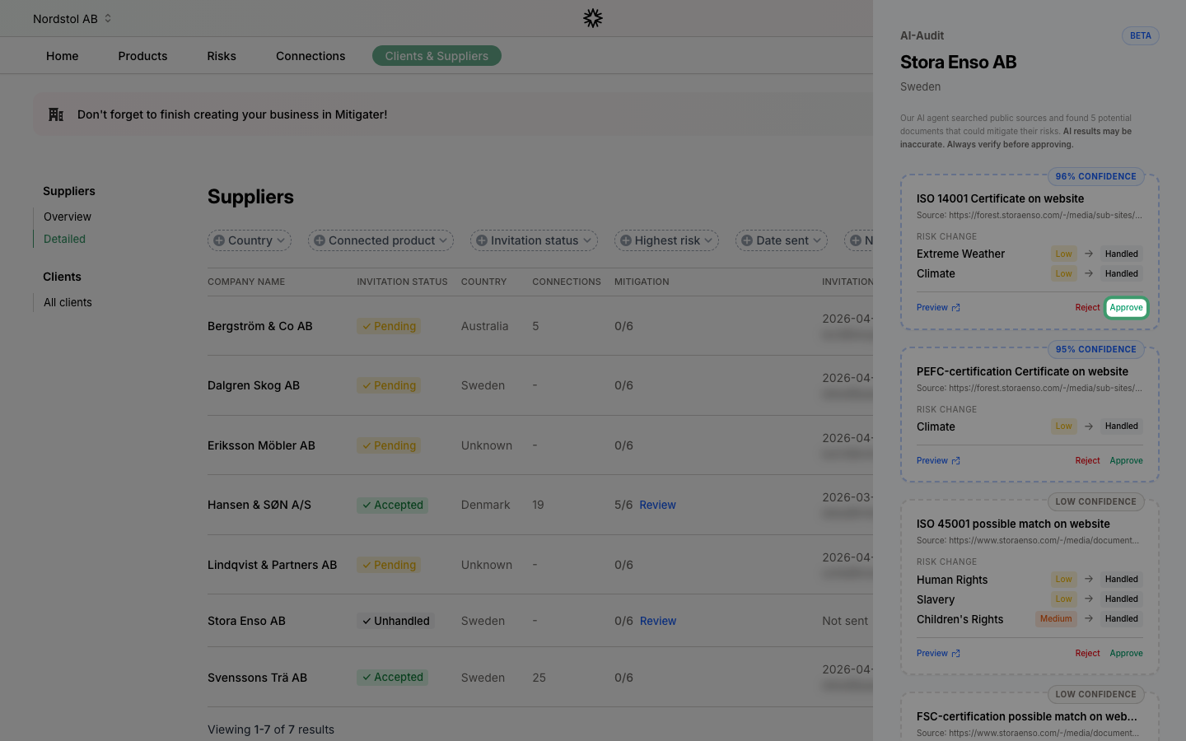1186x741 pixels.
Task: Click the 96% CONFIDENCE badge
Action: [1095, 176]
